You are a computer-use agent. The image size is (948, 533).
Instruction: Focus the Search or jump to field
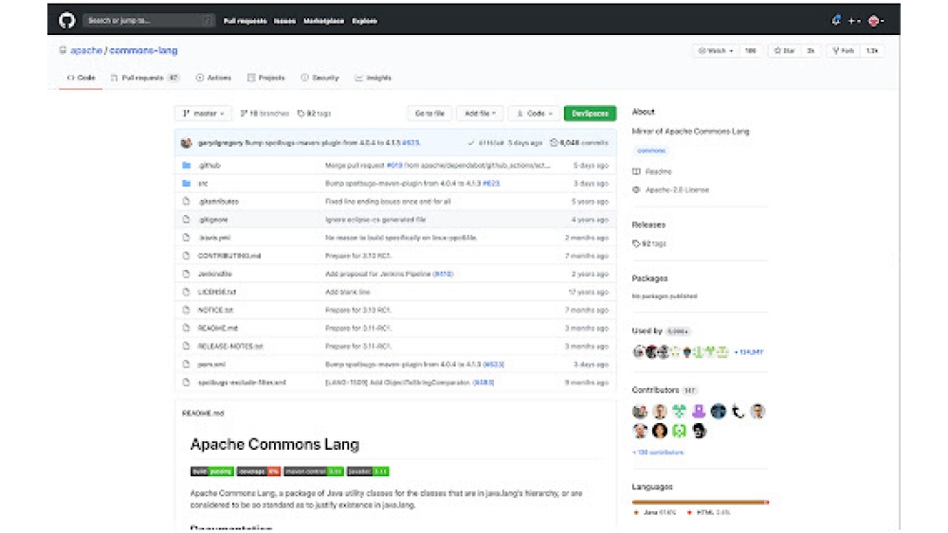coord(148,21)
